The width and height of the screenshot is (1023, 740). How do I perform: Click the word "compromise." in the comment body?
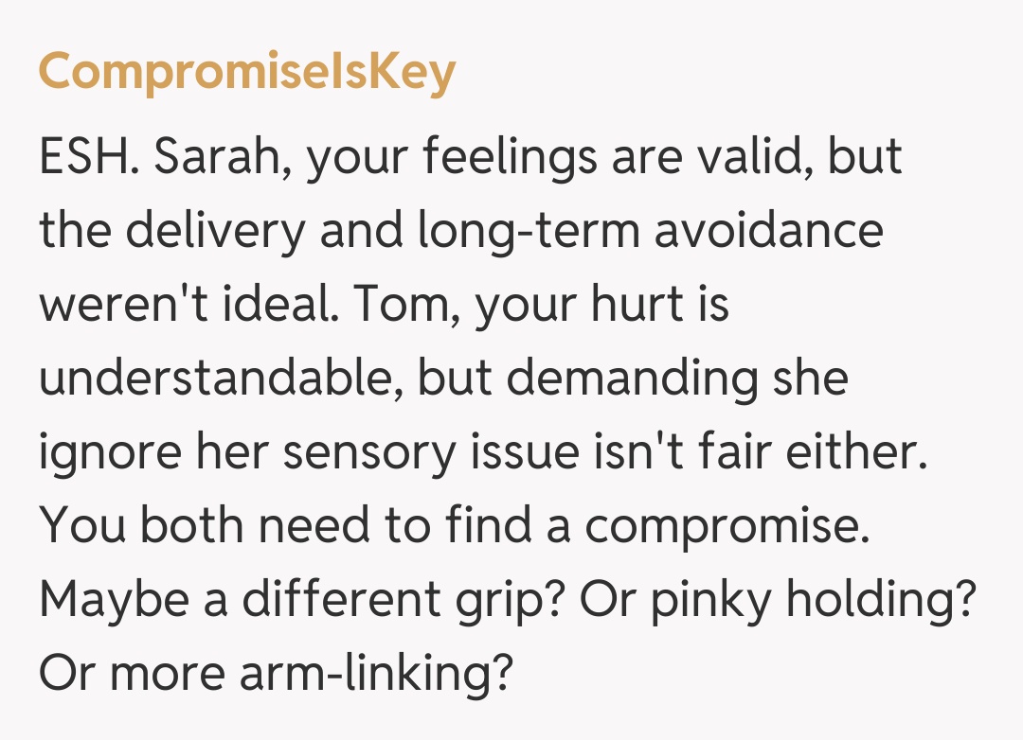(727, 527)
